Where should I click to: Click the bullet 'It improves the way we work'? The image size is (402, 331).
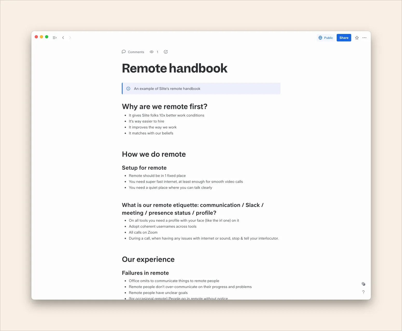[x=153, y=127]
